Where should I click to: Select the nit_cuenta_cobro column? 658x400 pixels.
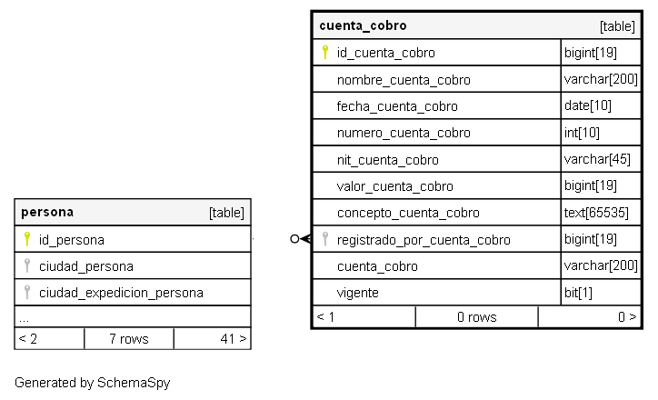click(388, 159)
